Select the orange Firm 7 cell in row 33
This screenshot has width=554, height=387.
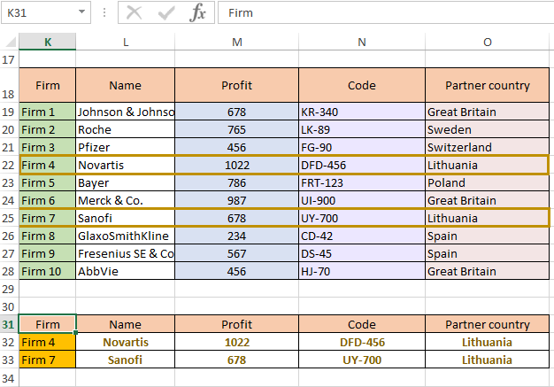(x=47, y=360)
